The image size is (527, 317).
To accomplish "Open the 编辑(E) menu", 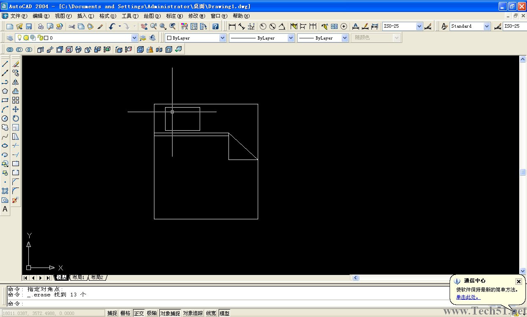I will 41,16.
